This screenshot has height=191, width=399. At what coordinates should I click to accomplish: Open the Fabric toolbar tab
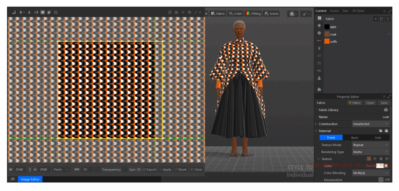tap(218, 14)
